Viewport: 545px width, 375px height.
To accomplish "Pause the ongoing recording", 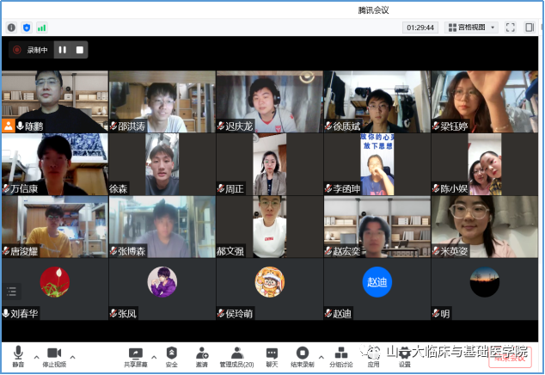I will click(62, 50).
